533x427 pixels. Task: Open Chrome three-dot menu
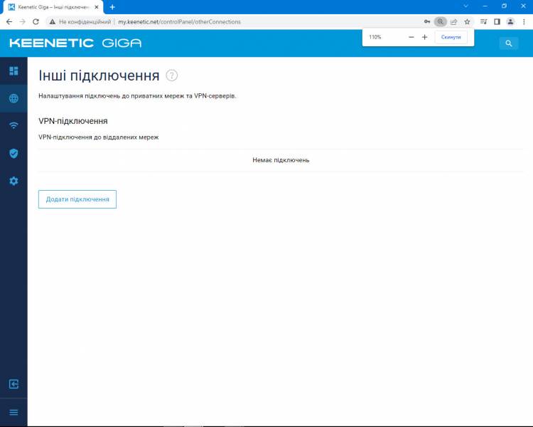click(524, 21)
